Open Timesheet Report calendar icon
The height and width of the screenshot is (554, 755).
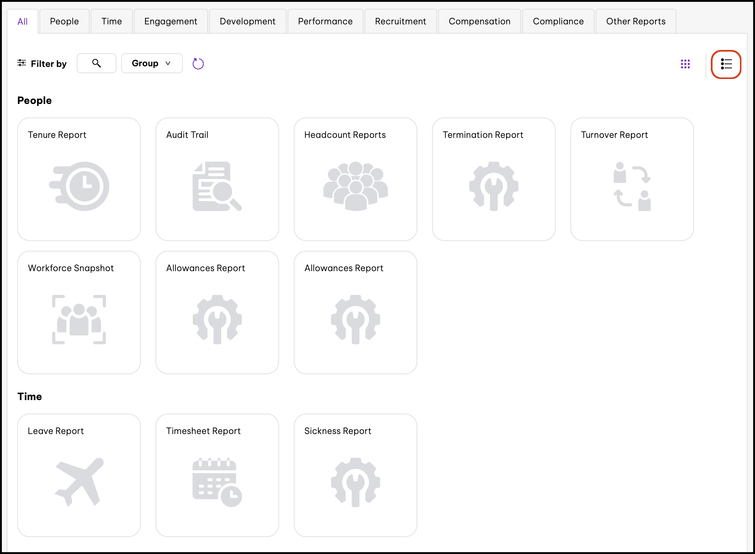217,482
